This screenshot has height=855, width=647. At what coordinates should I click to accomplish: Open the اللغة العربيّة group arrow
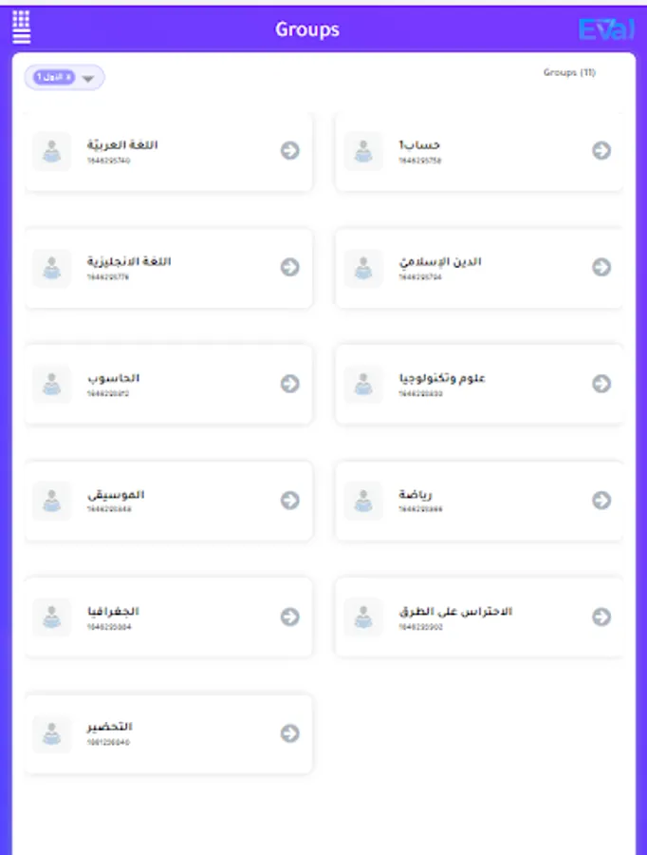(x=290, y=150)
